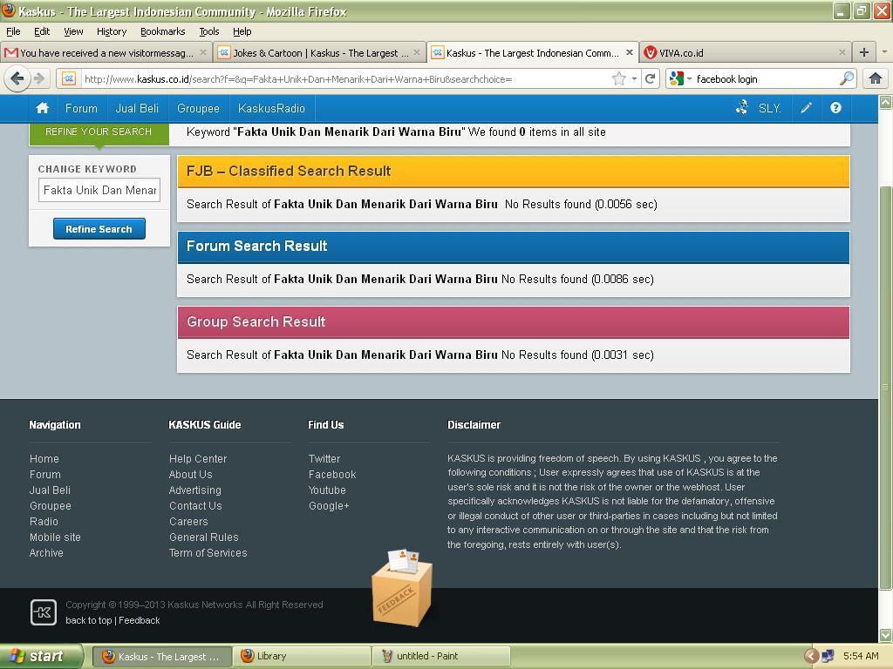Click the page vertical scrollbar thumb
893x669 pixels.
tap(885, 388)
